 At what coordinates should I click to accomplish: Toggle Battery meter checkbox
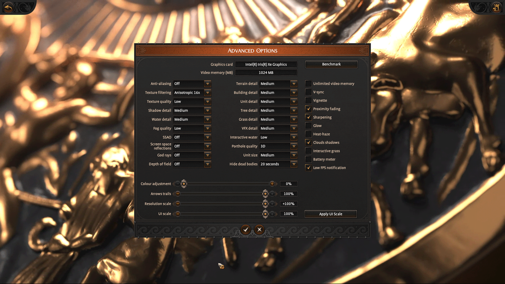coord(308,159)
